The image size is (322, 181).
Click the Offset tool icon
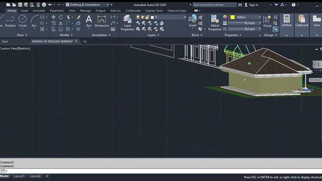click(78, 29)
